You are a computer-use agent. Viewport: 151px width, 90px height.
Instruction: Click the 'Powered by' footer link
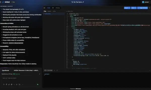[x=75, y=89]
